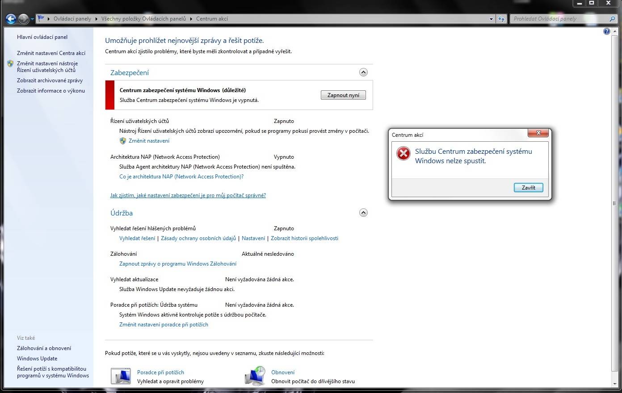This screenshot has height=393, width=622.
Task: Open 'Hlavní ovládací panel' link
Action: (x=42, y=37)
